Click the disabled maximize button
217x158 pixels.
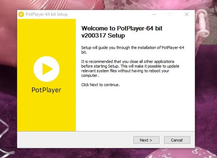[x=170, y=14]
